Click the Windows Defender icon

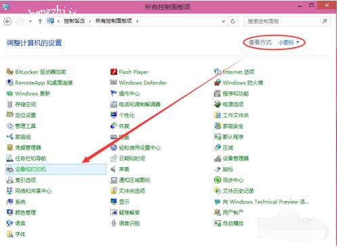click(114, 83)
